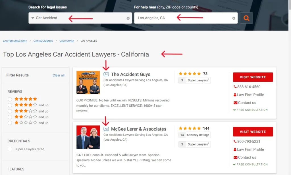Open The Accident Guys Law Firm Profile
Viewport: 291px width, 175px height.
250,95
